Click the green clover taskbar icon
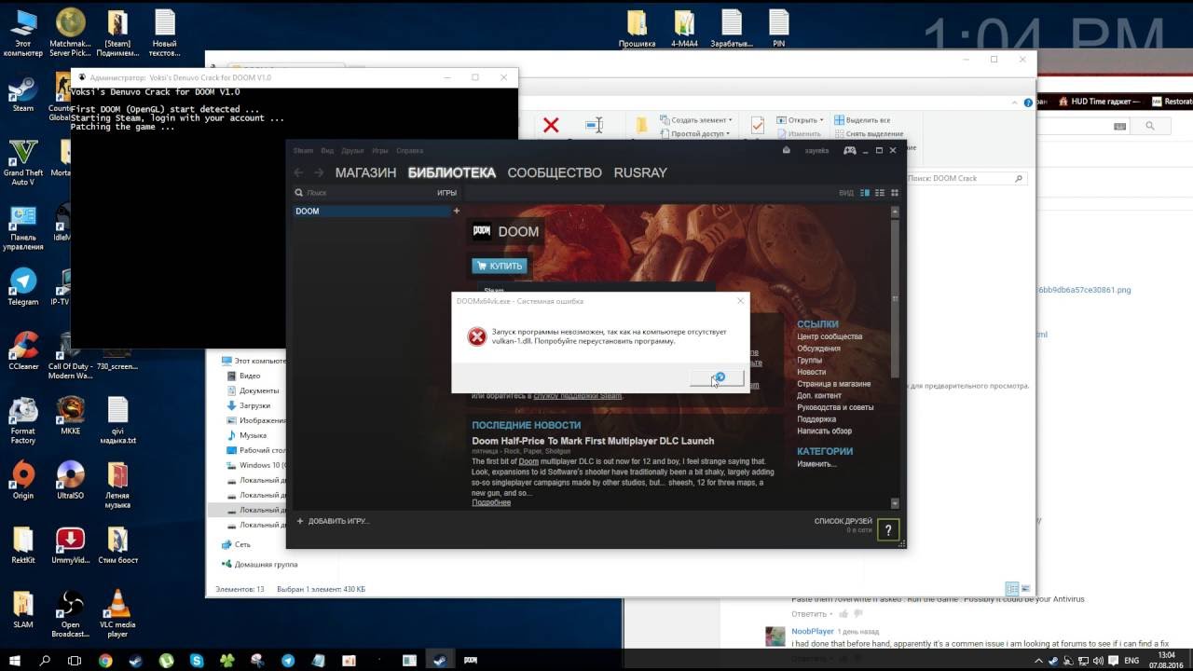Screen dimensions: 1193x671 pyautogui.click(x=227, y=660)
